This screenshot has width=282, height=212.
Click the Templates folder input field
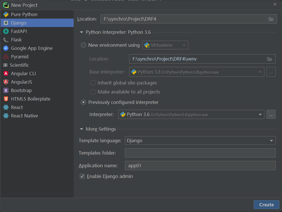click(200, 153)
